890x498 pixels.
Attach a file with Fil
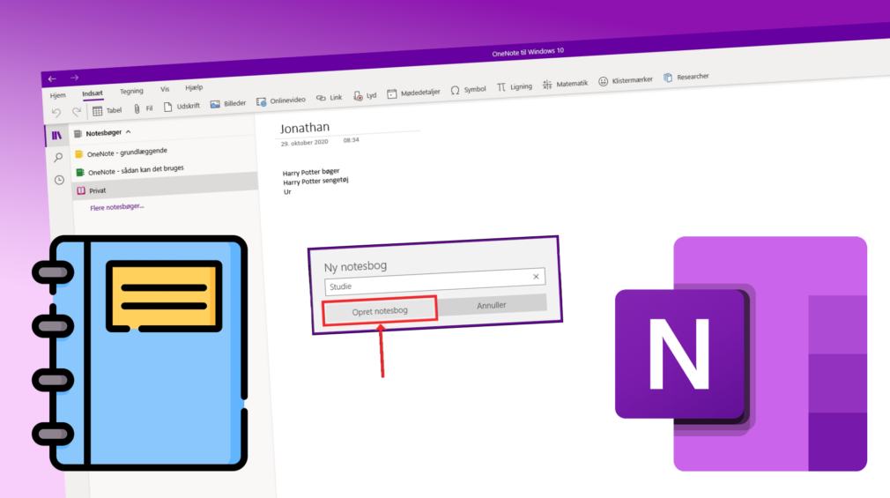[143, 108]
